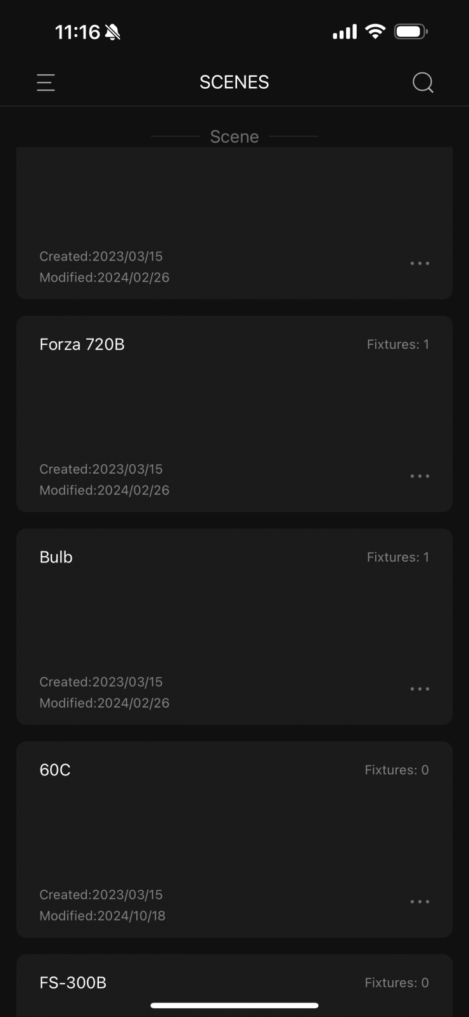Tap the Wi-Fi status icon
This screenshot has height=1017, width=469.
pyautogui.click(x=376, y=32)
